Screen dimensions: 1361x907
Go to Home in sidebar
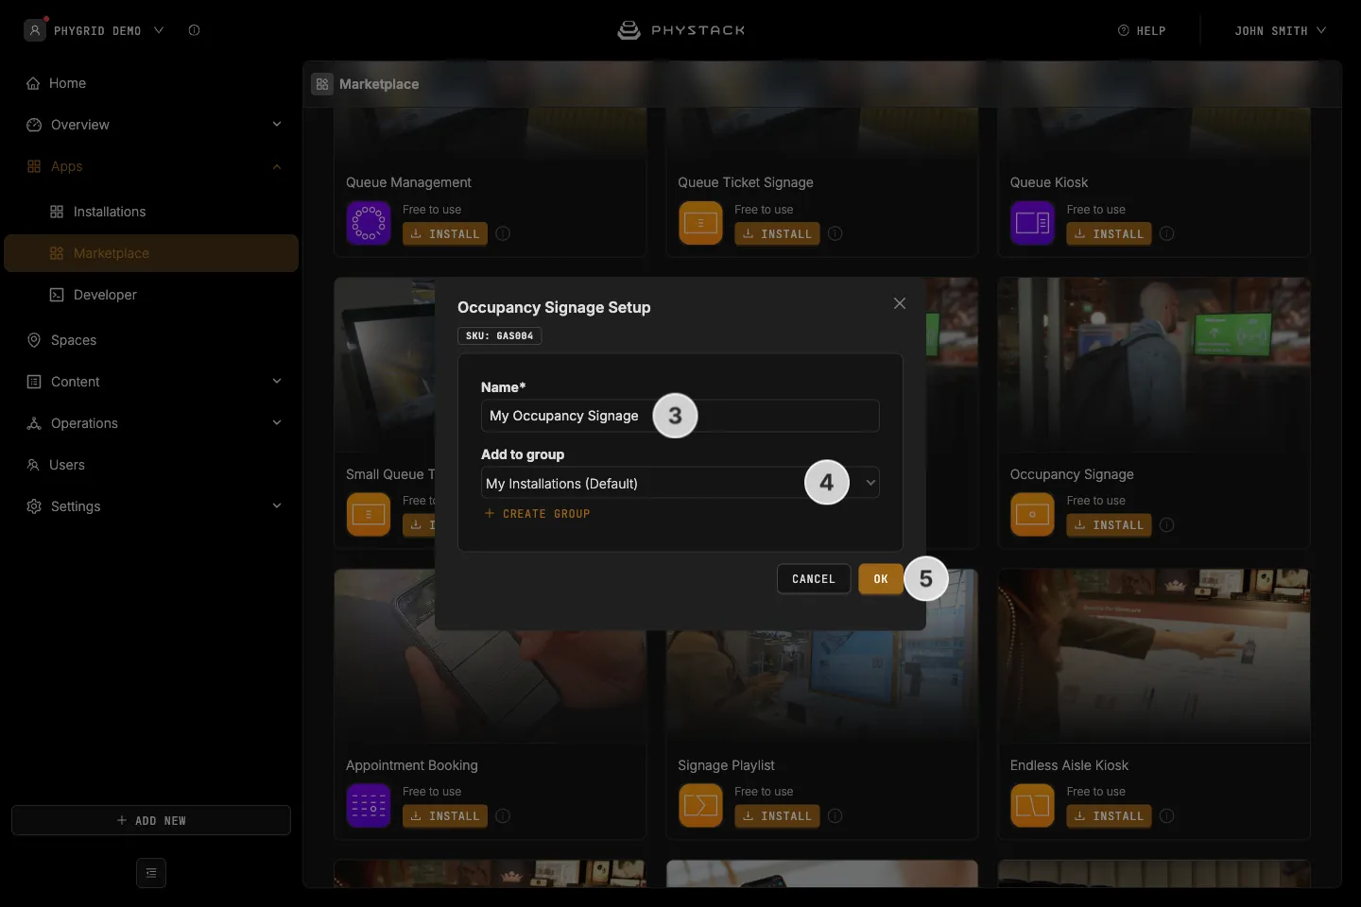pos(151,83)
